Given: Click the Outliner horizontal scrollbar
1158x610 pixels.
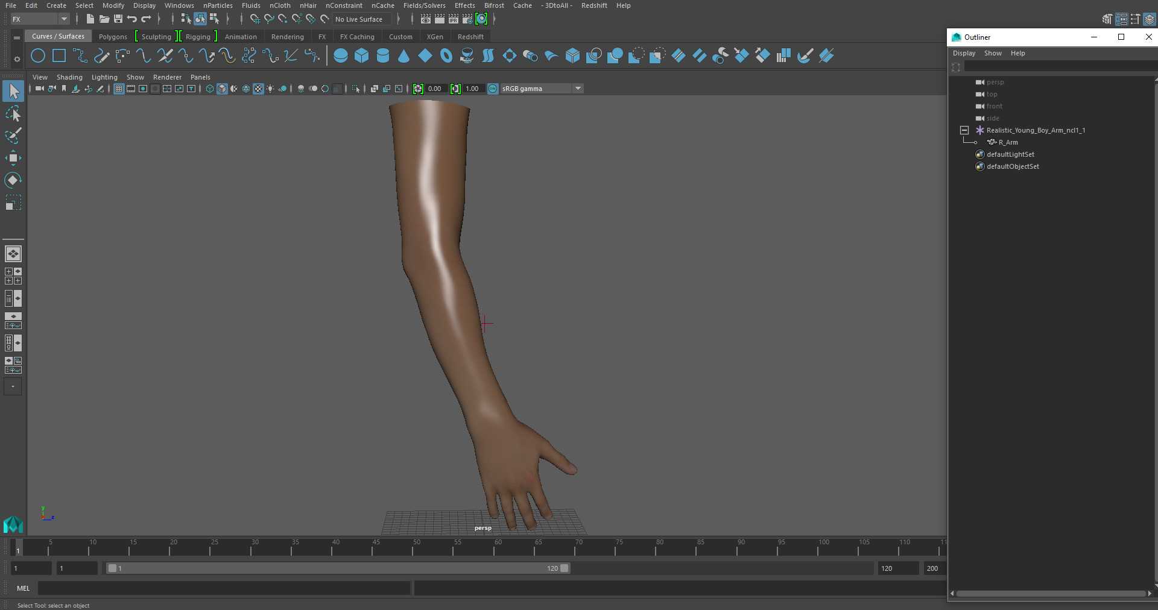Looking at the screenshot, I should tap(1051, 594).
